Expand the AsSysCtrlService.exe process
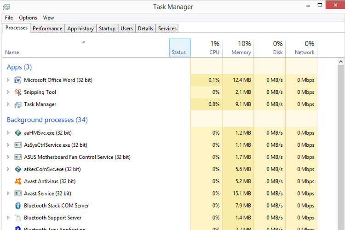The width and height of the screenshot is (345, 230). click(8, 145)
